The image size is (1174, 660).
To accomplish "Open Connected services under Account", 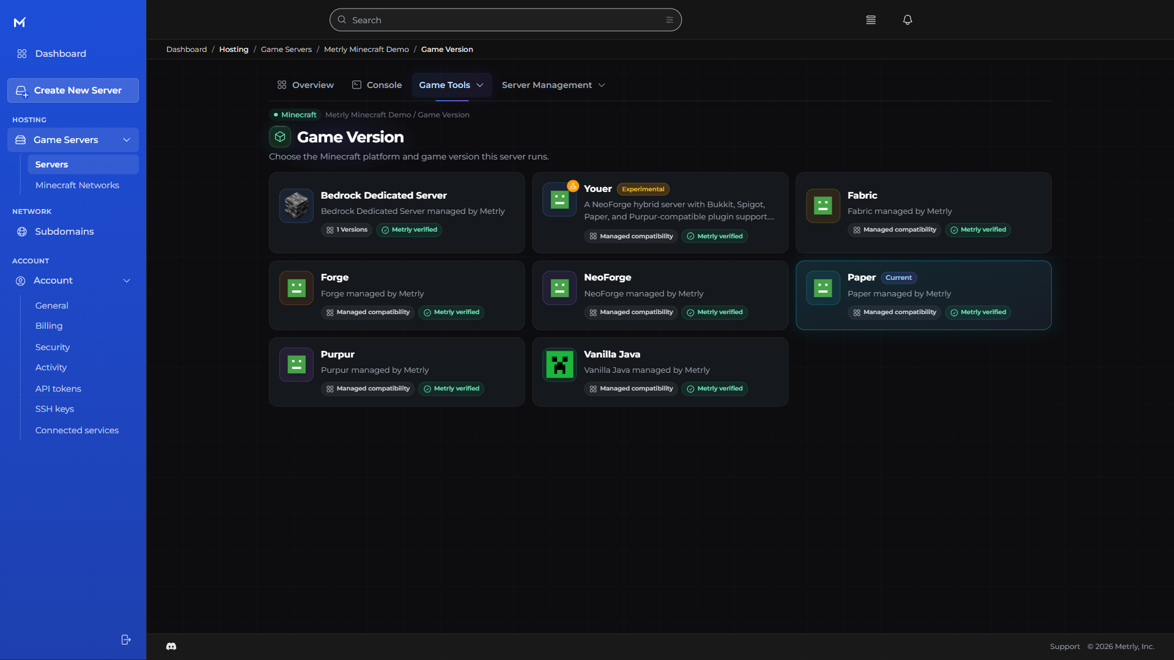I will click(x=77, y=430).
